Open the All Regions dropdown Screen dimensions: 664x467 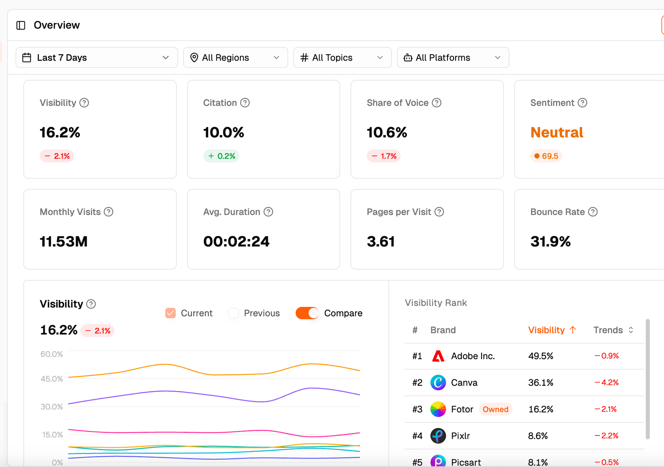236,57
